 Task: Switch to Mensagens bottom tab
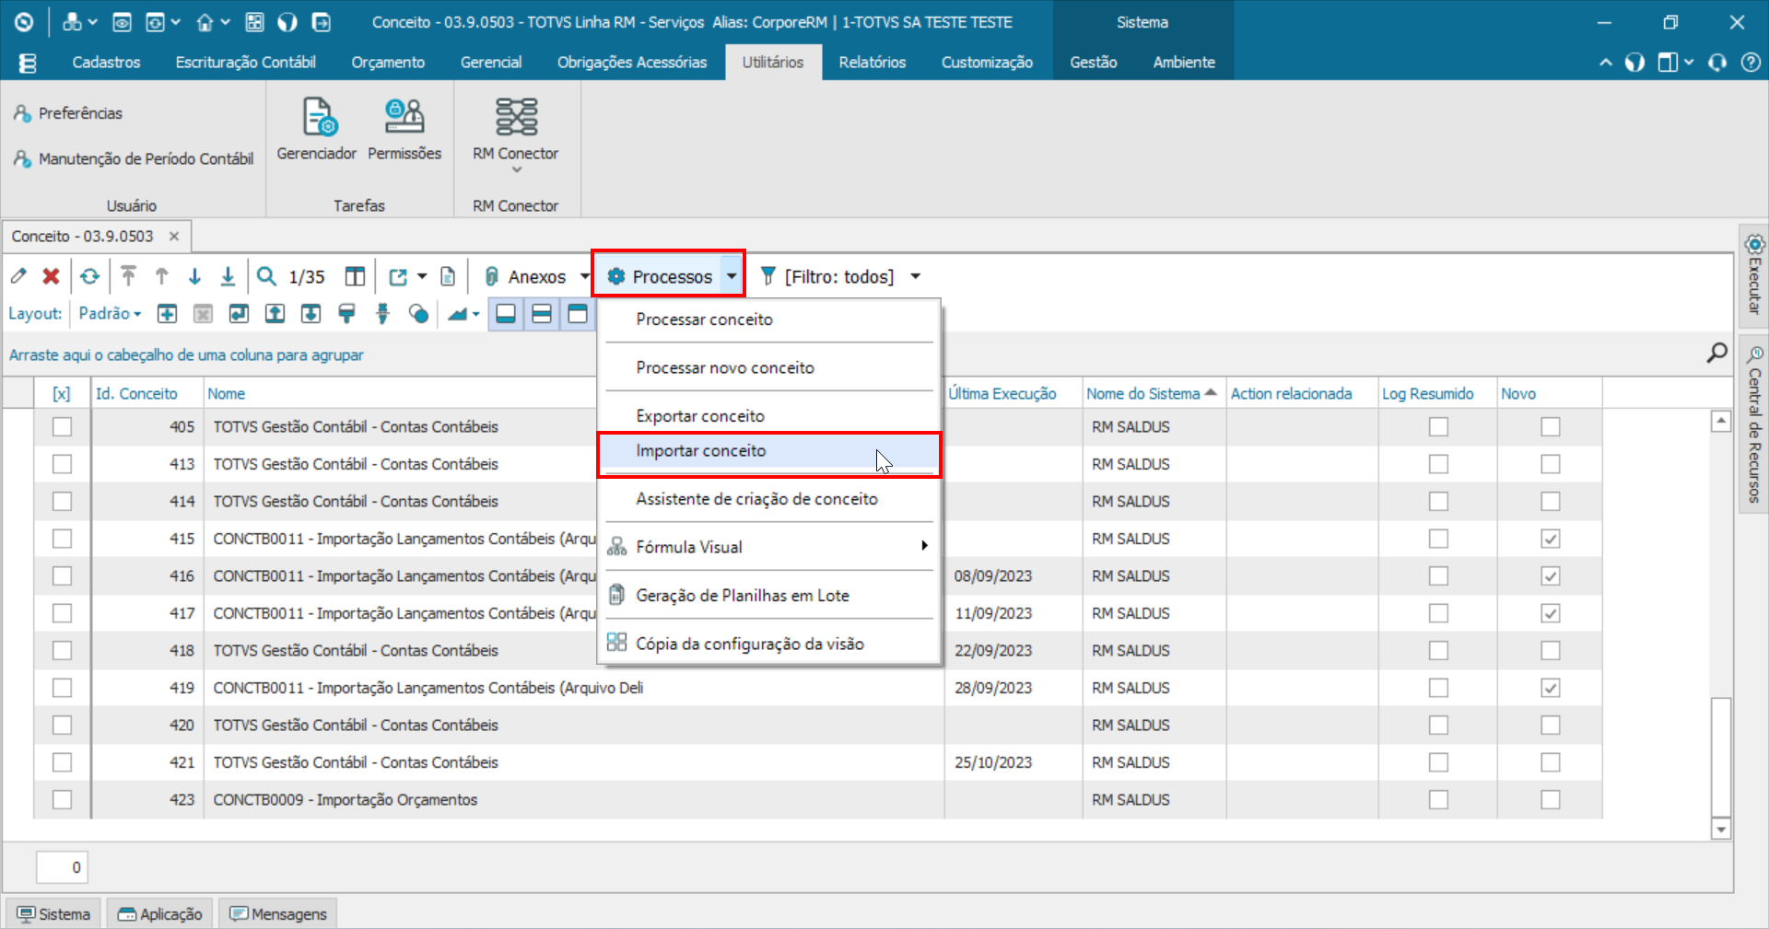pos(278,913)
